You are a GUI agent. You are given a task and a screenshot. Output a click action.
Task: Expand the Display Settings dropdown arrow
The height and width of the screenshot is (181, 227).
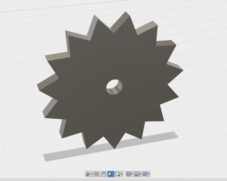tap(132, 174)
